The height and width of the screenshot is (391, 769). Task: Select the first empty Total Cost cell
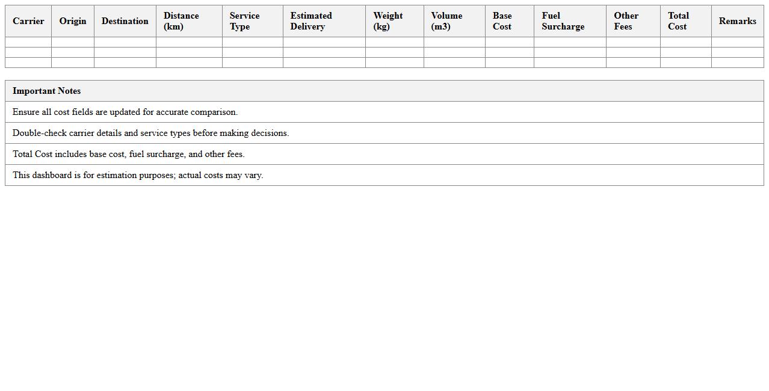pyautogui.click(x=685, y=42)
